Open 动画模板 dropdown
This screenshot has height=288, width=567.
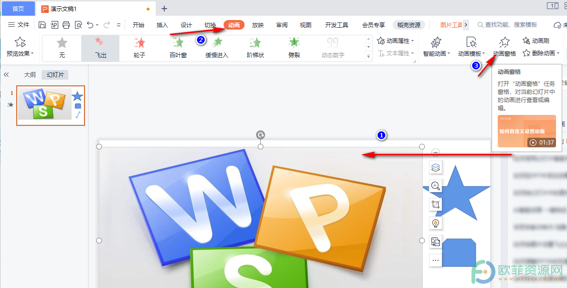tap(471, 47)
